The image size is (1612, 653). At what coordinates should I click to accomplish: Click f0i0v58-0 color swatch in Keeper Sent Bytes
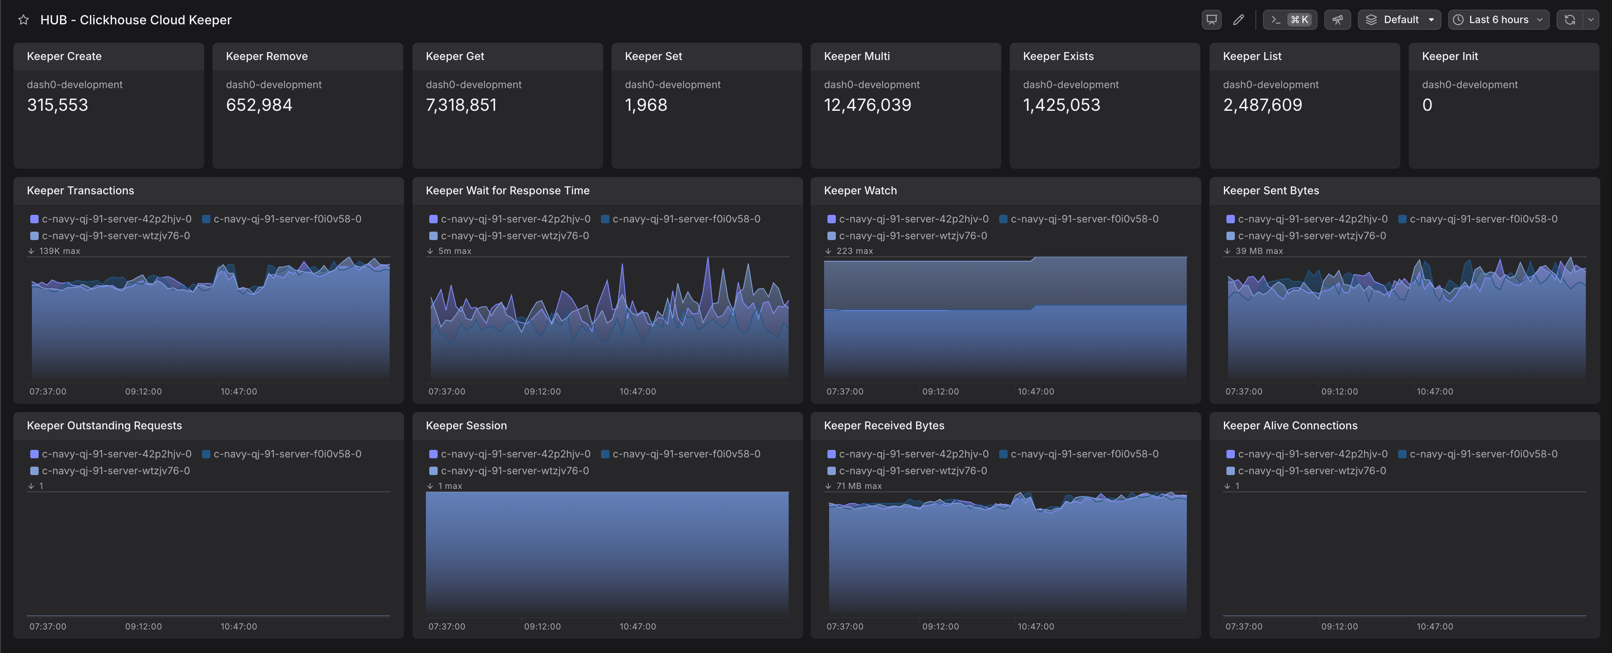point(1402,219)
